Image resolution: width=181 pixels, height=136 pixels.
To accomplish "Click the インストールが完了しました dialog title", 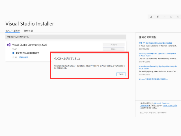I will click(67, 59).
